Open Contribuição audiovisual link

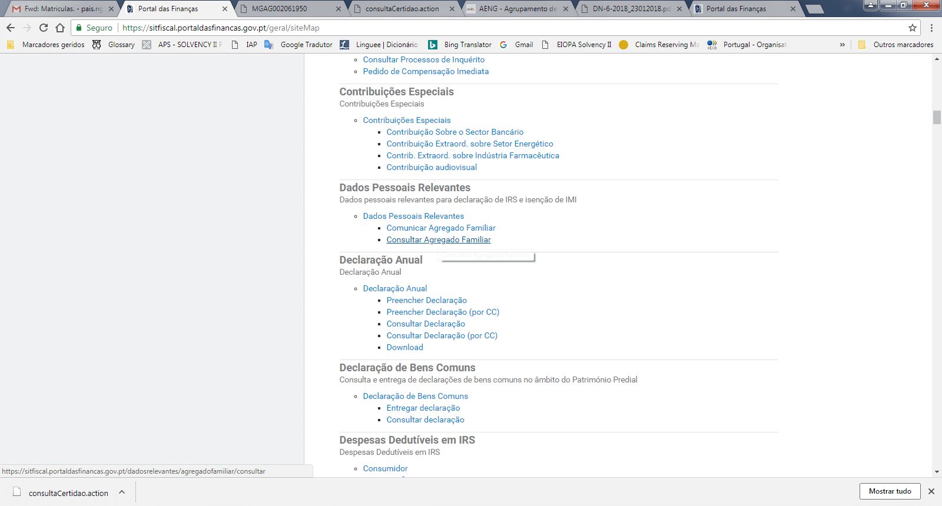click(x=432, y=167)
